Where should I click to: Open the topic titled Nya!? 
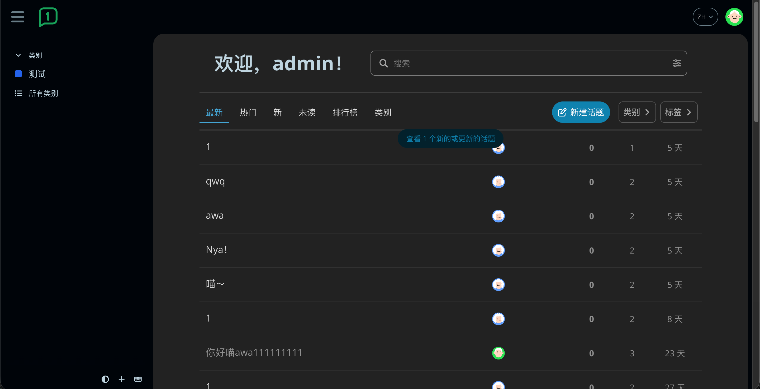[x=216, y=250]
